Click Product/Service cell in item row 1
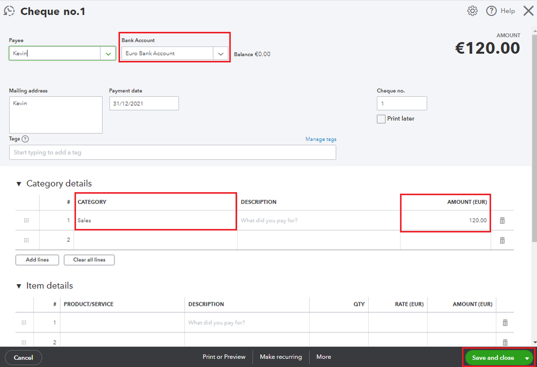This screenshot has height=367, width=537. point(122,322)
